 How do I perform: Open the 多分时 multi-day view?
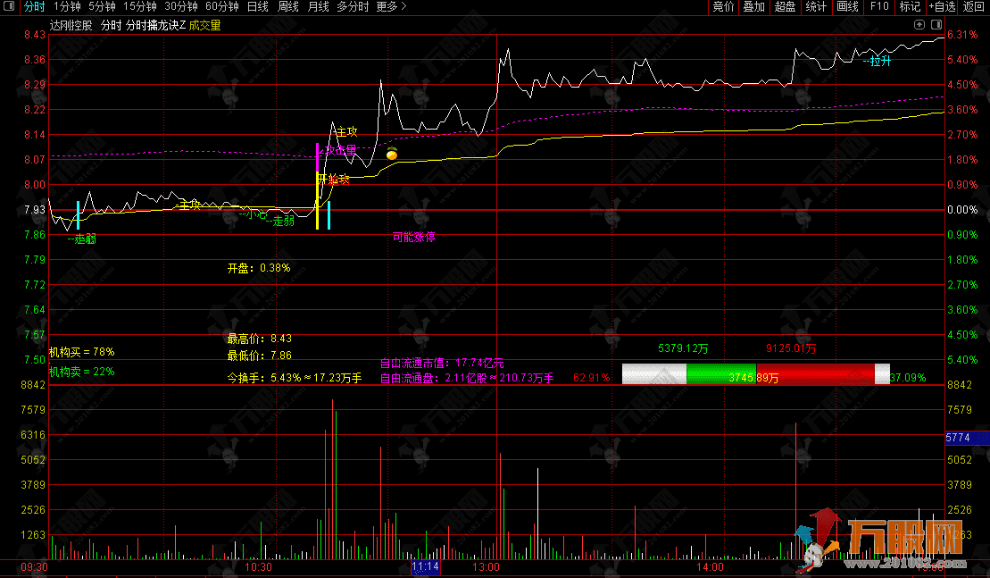353,7
